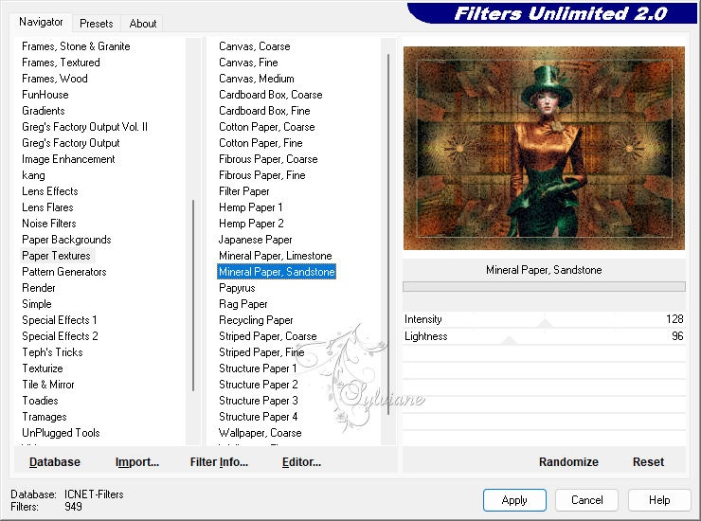Open Paper Backgrounds category
This screenshot has height=521, width=701.
(x=66, y=240)
